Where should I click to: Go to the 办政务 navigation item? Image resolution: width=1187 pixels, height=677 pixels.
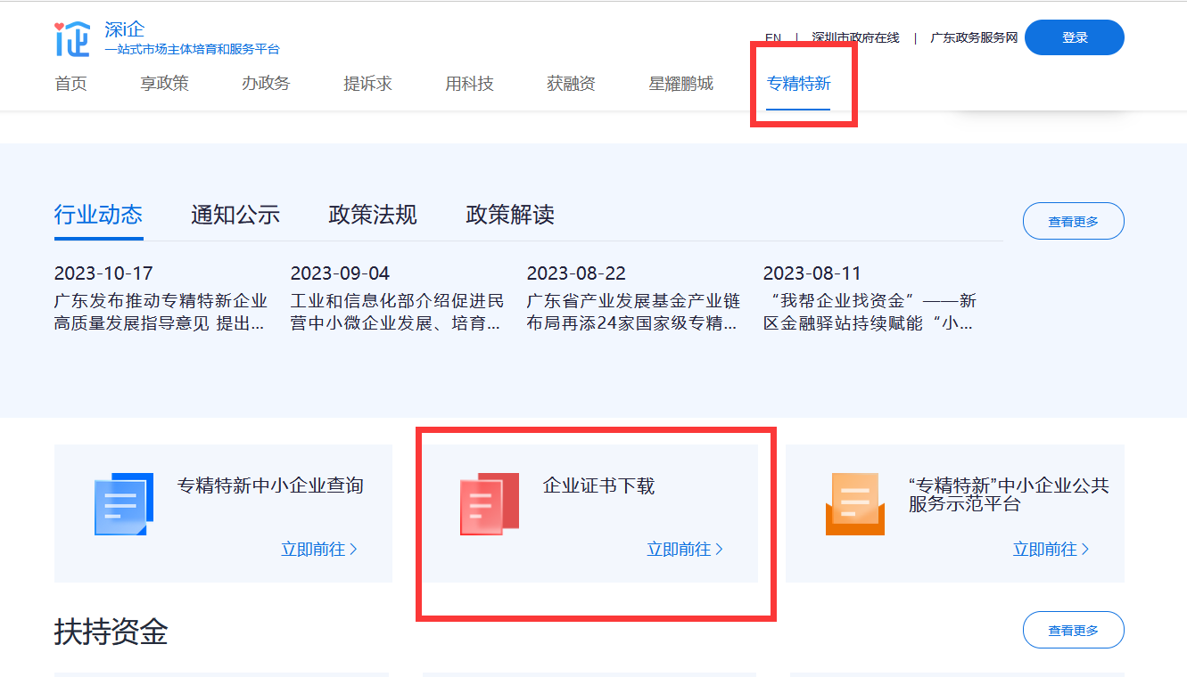266,84
